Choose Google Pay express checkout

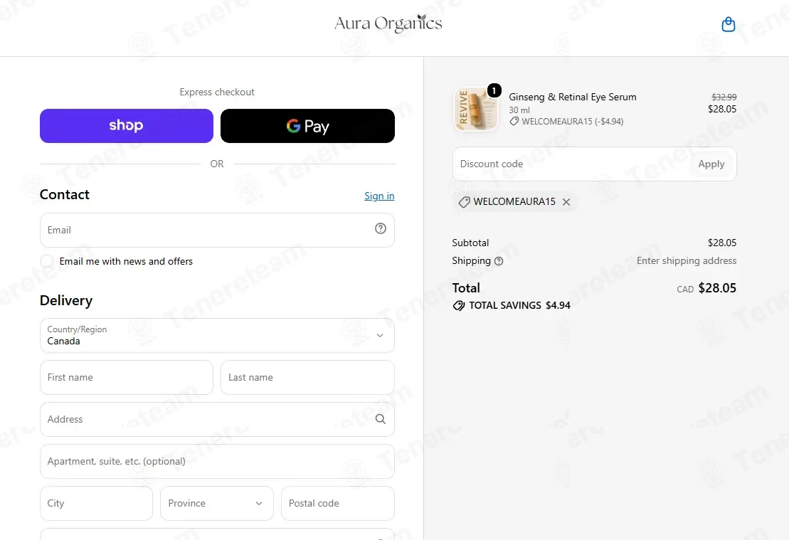click(307, 126)
